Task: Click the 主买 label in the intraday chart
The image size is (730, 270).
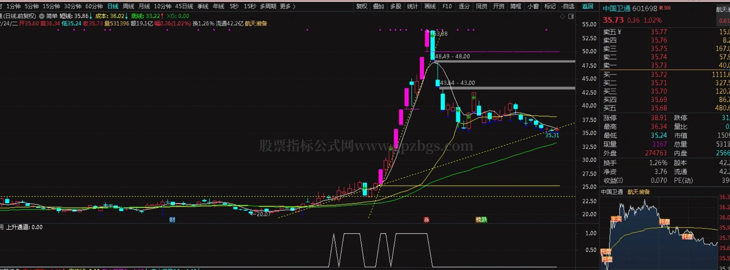Action: 616,219
